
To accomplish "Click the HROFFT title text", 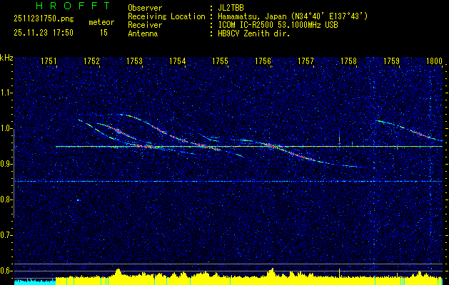I will pos(64,7).
